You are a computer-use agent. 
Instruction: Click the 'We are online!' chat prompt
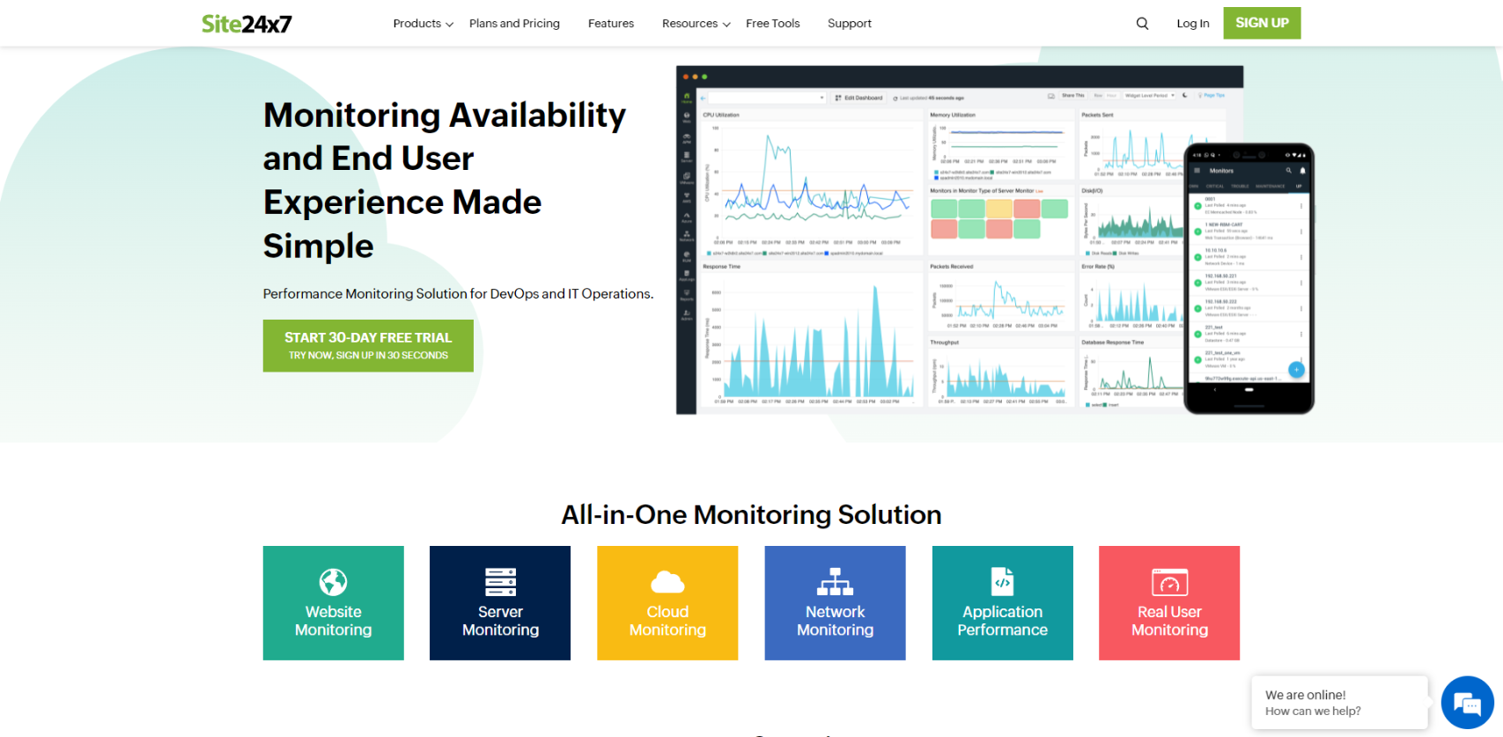pyautogui.click(x=1338, y=703)
